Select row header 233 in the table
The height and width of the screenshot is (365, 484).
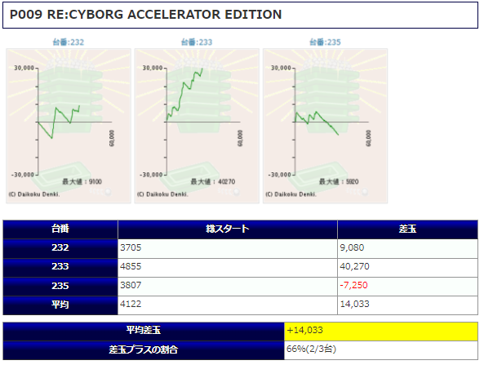pyautogui.click(x=60, y=267)
